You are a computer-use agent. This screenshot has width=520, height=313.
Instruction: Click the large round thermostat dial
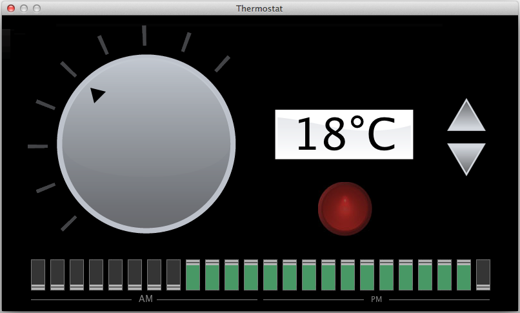tap(146, 144)
